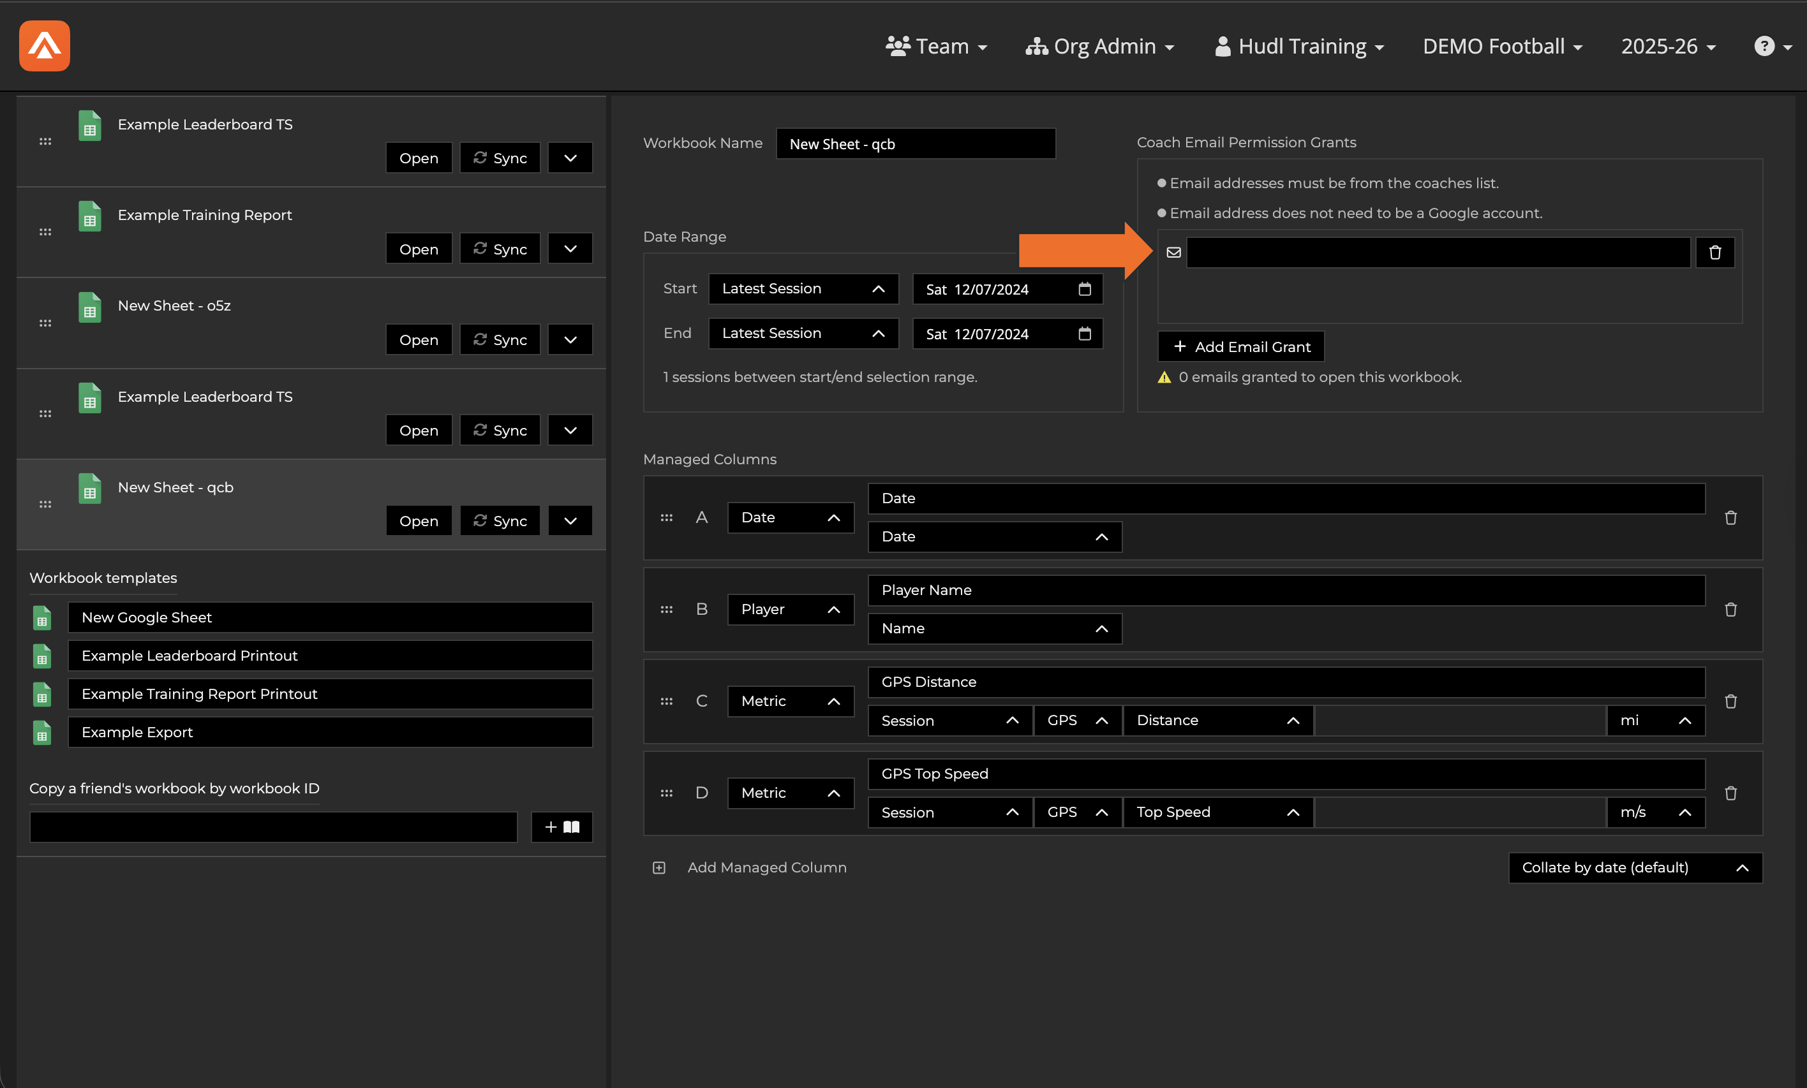This screenshot has height=1088, width=1807.
Task: Open the Hudl Training menu
Action: [x=1299, y=46]
